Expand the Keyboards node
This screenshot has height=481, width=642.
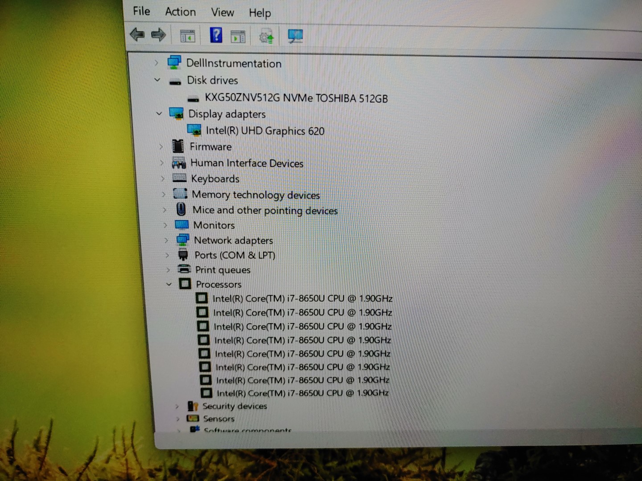(x=163, y=179)
